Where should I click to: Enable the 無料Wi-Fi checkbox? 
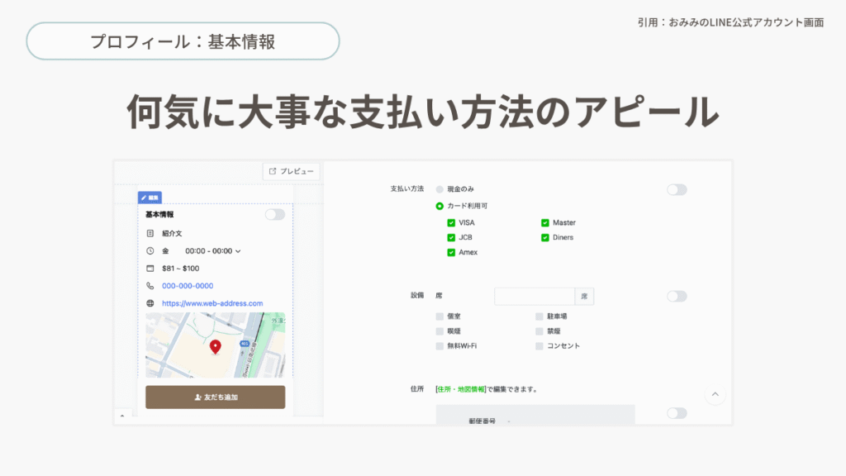point(440,346)
